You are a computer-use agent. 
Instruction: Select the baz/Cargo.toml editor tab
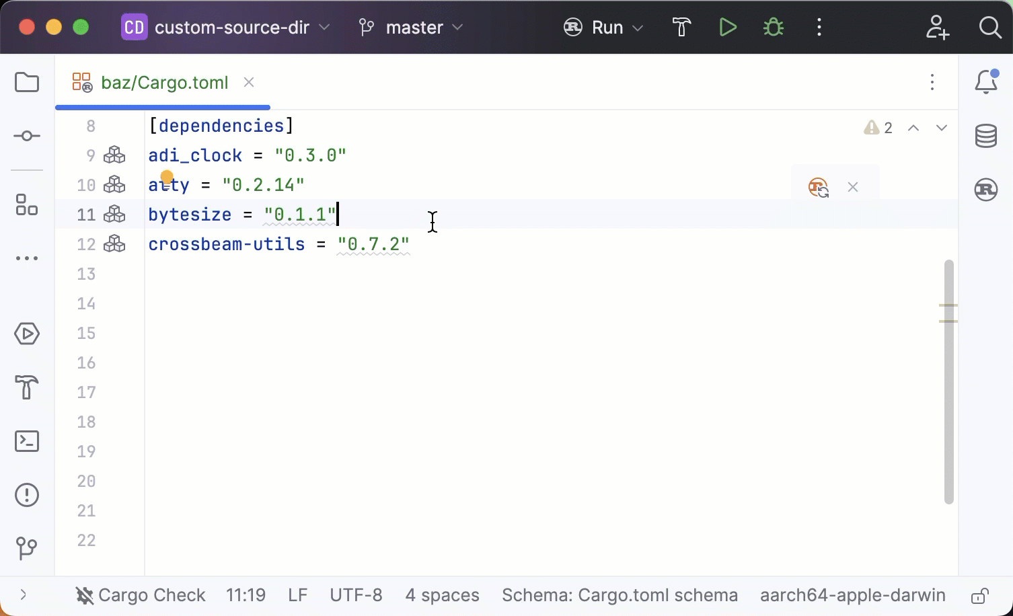pos(164,83)
